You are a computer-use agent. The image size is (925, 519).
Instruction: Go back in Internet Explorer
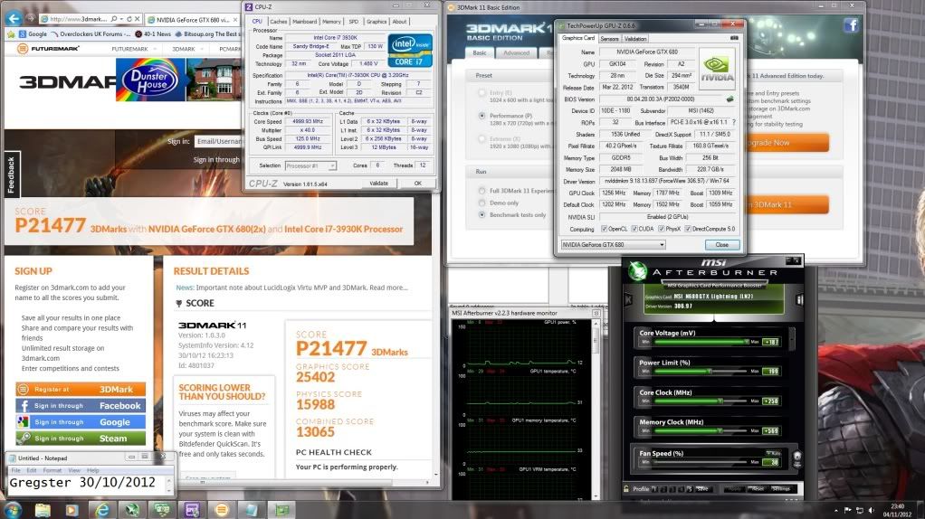click(x=14, y=19)
